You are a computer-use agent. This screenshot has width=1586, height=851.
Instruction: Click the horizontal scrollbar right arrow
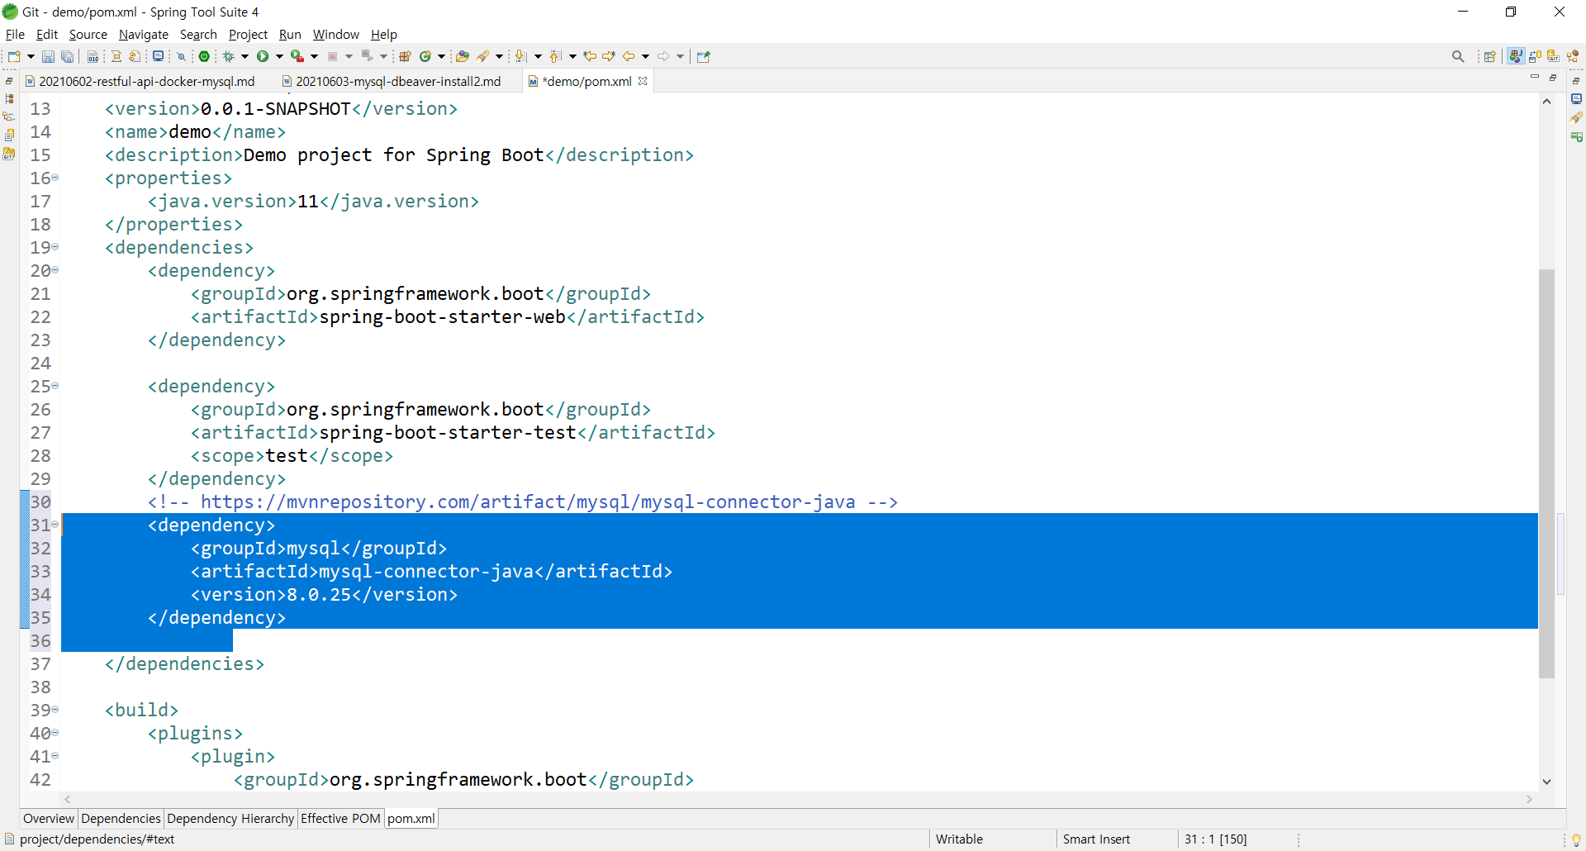click(1530, 799)
